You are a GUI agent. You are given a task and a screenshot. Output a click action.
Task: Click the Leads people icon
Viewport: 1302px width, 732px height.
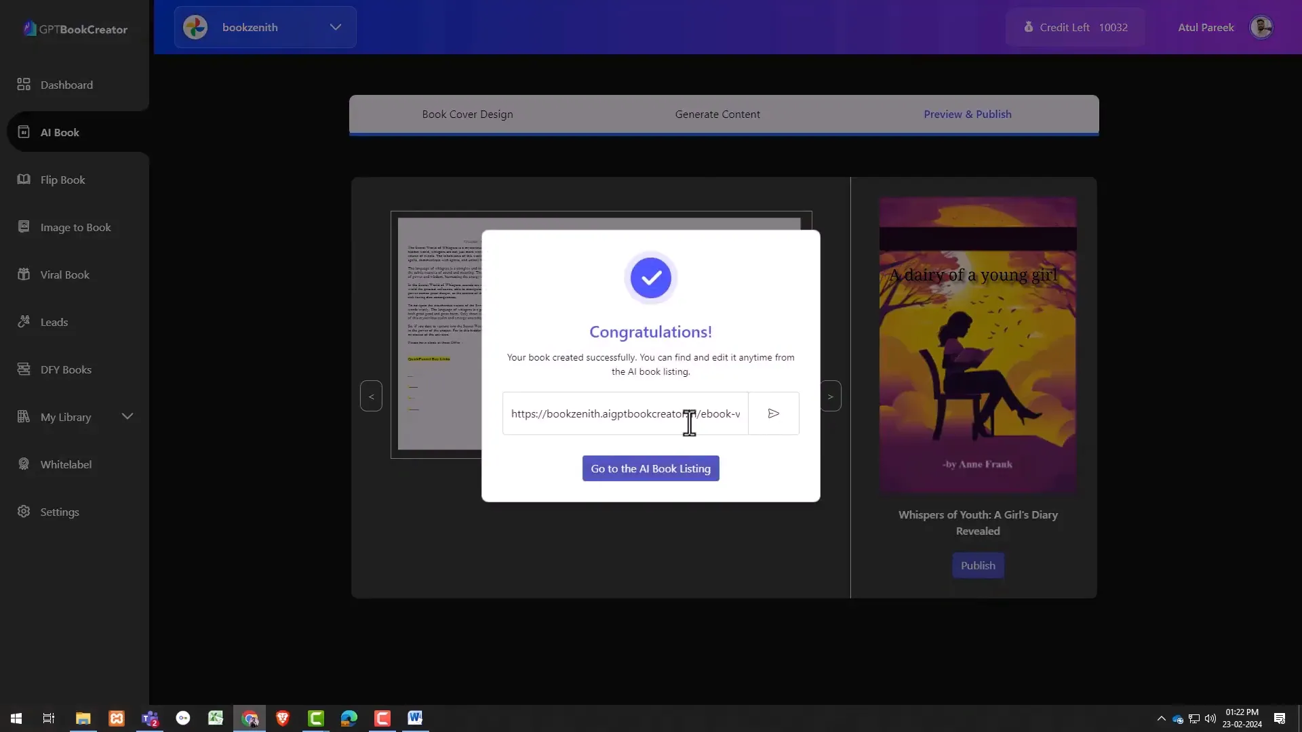(24, 321)
